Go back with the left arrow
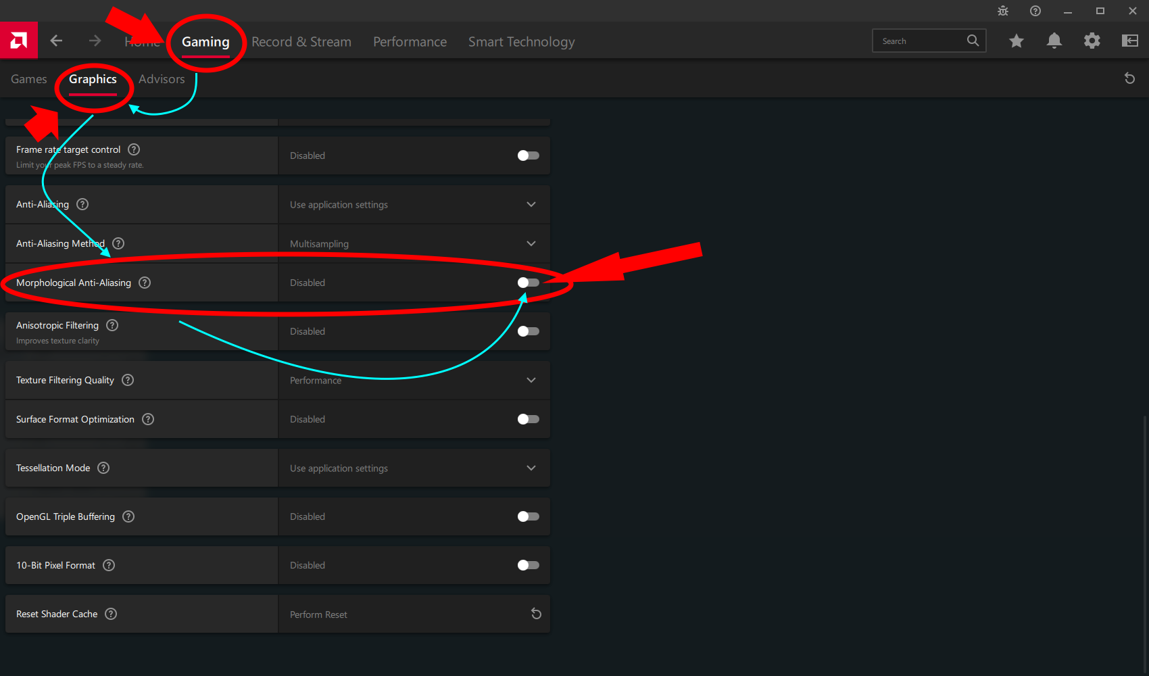 pos(56,41)
